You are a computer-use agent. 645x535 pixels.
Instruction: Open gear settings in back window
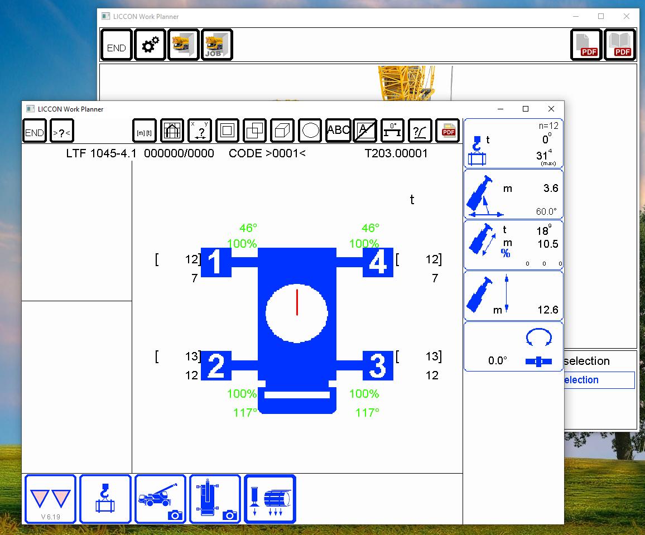[x=150, y=45]
